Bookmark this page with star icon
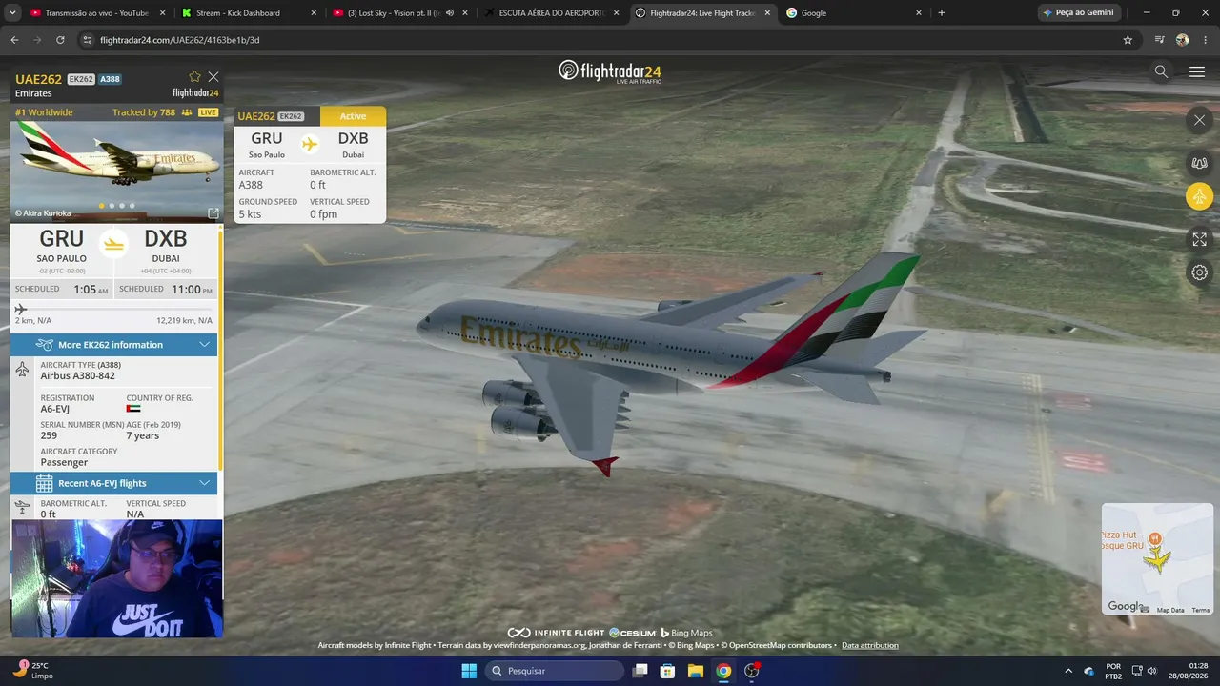 pos(1128,40)
